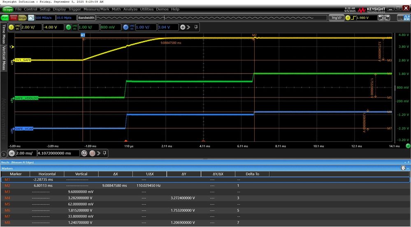Click horizontal position field 4.1072000000 ms
The height and width of the screenshot is (227, 411).
coord(58,153)
